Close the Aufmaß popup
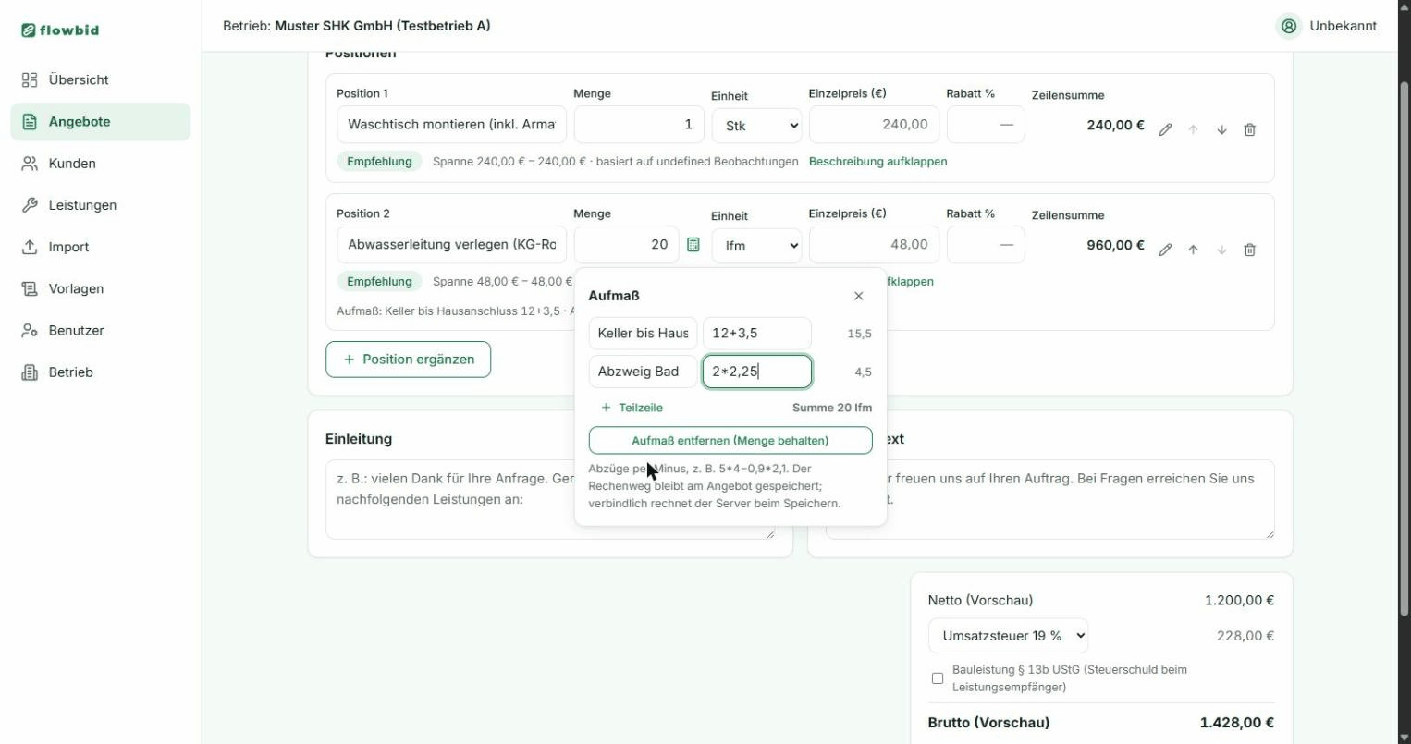 coord(858,296)
